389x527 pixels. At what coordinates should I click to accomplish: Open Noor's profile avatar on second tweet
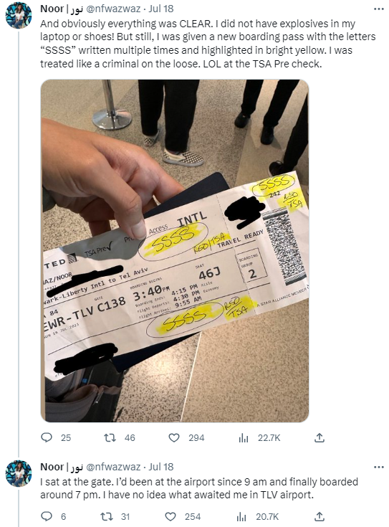pyautogui.click(x=19, y=473)
